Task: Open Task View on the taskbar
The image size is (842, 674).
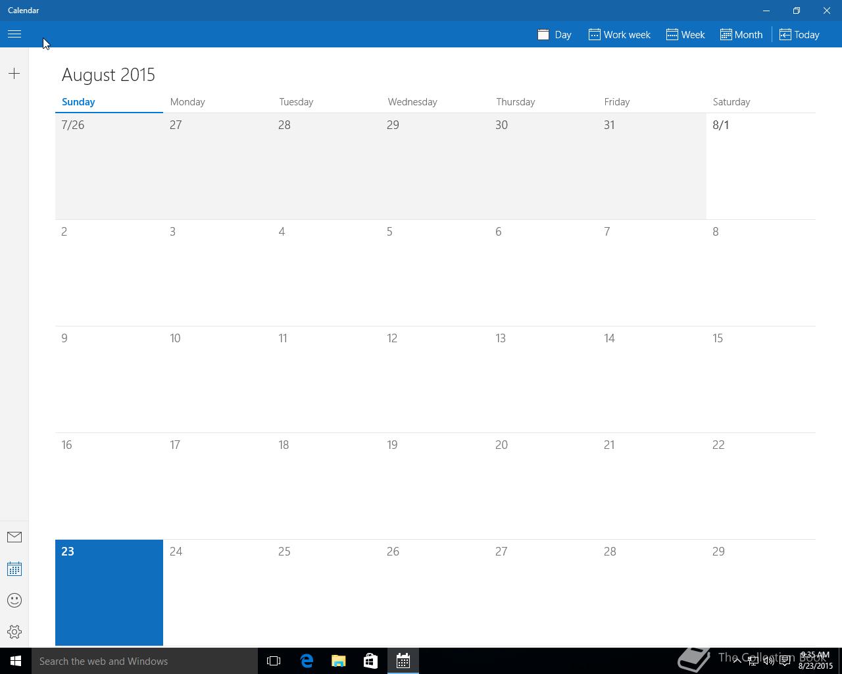Action: pos(274,661)
